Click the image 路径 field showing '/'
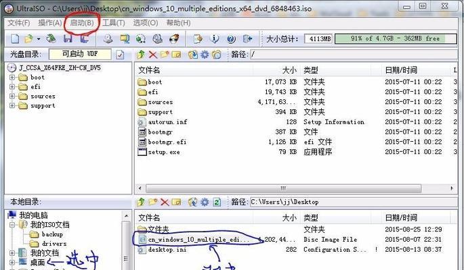 tap(354, 54)
